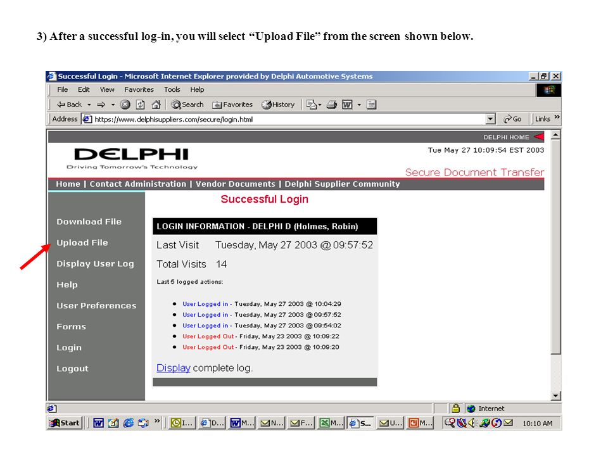Launch Word from quick launch
Screen dimensions: 608x456
[x=98, y=423]
